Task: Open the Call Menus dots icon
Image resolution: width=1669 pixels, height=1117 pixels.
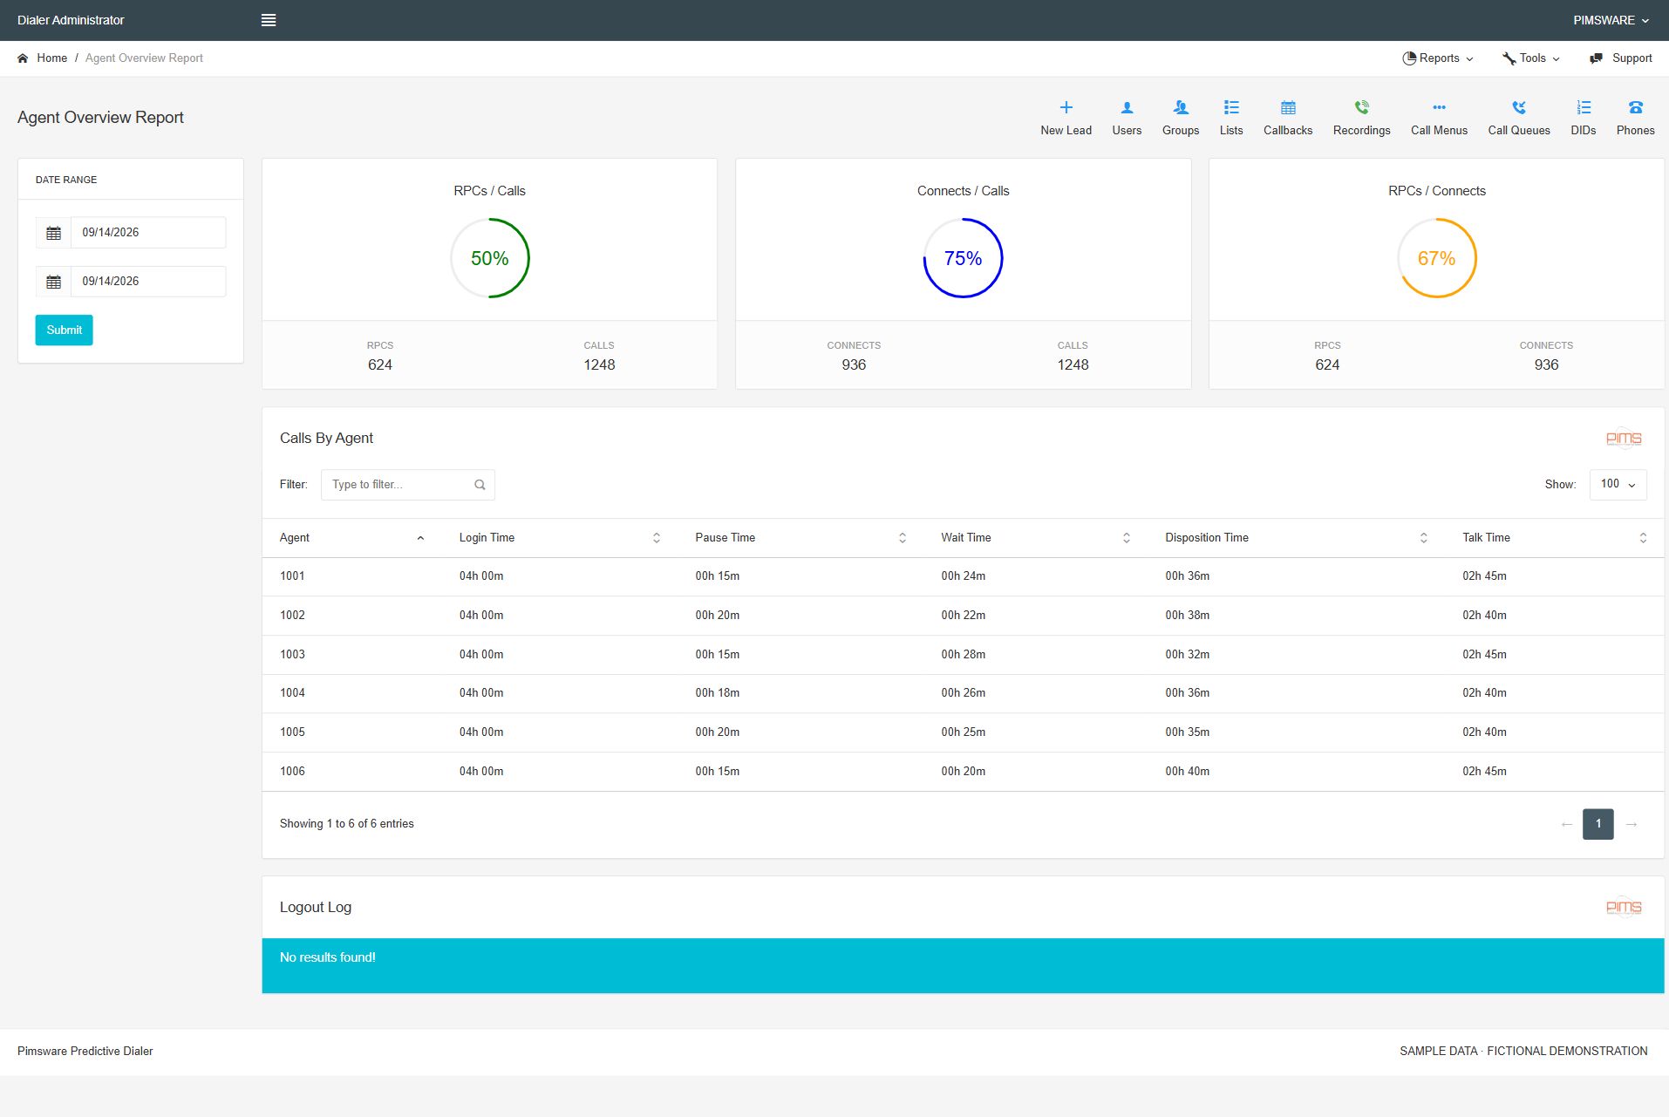Action: [x=1439, y=107]
